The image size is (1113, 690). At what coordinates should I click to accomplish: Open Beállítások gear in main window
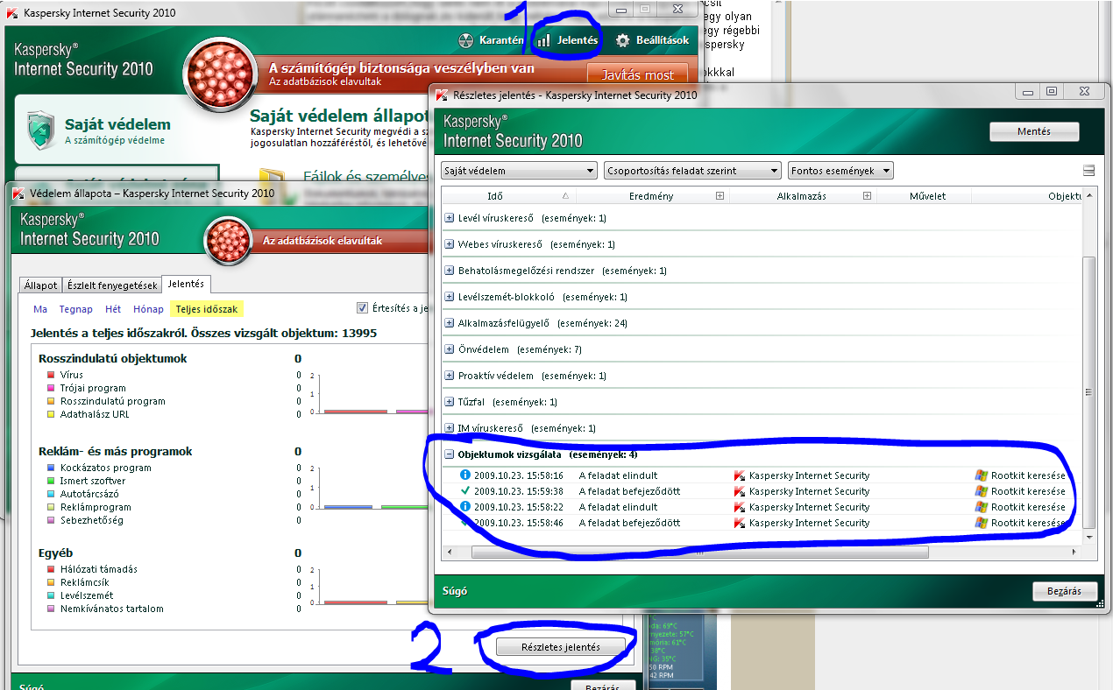(x=651, y=40)
